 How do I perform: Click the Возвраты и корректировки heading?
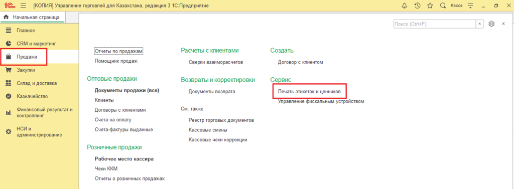(x=218, y=80)
